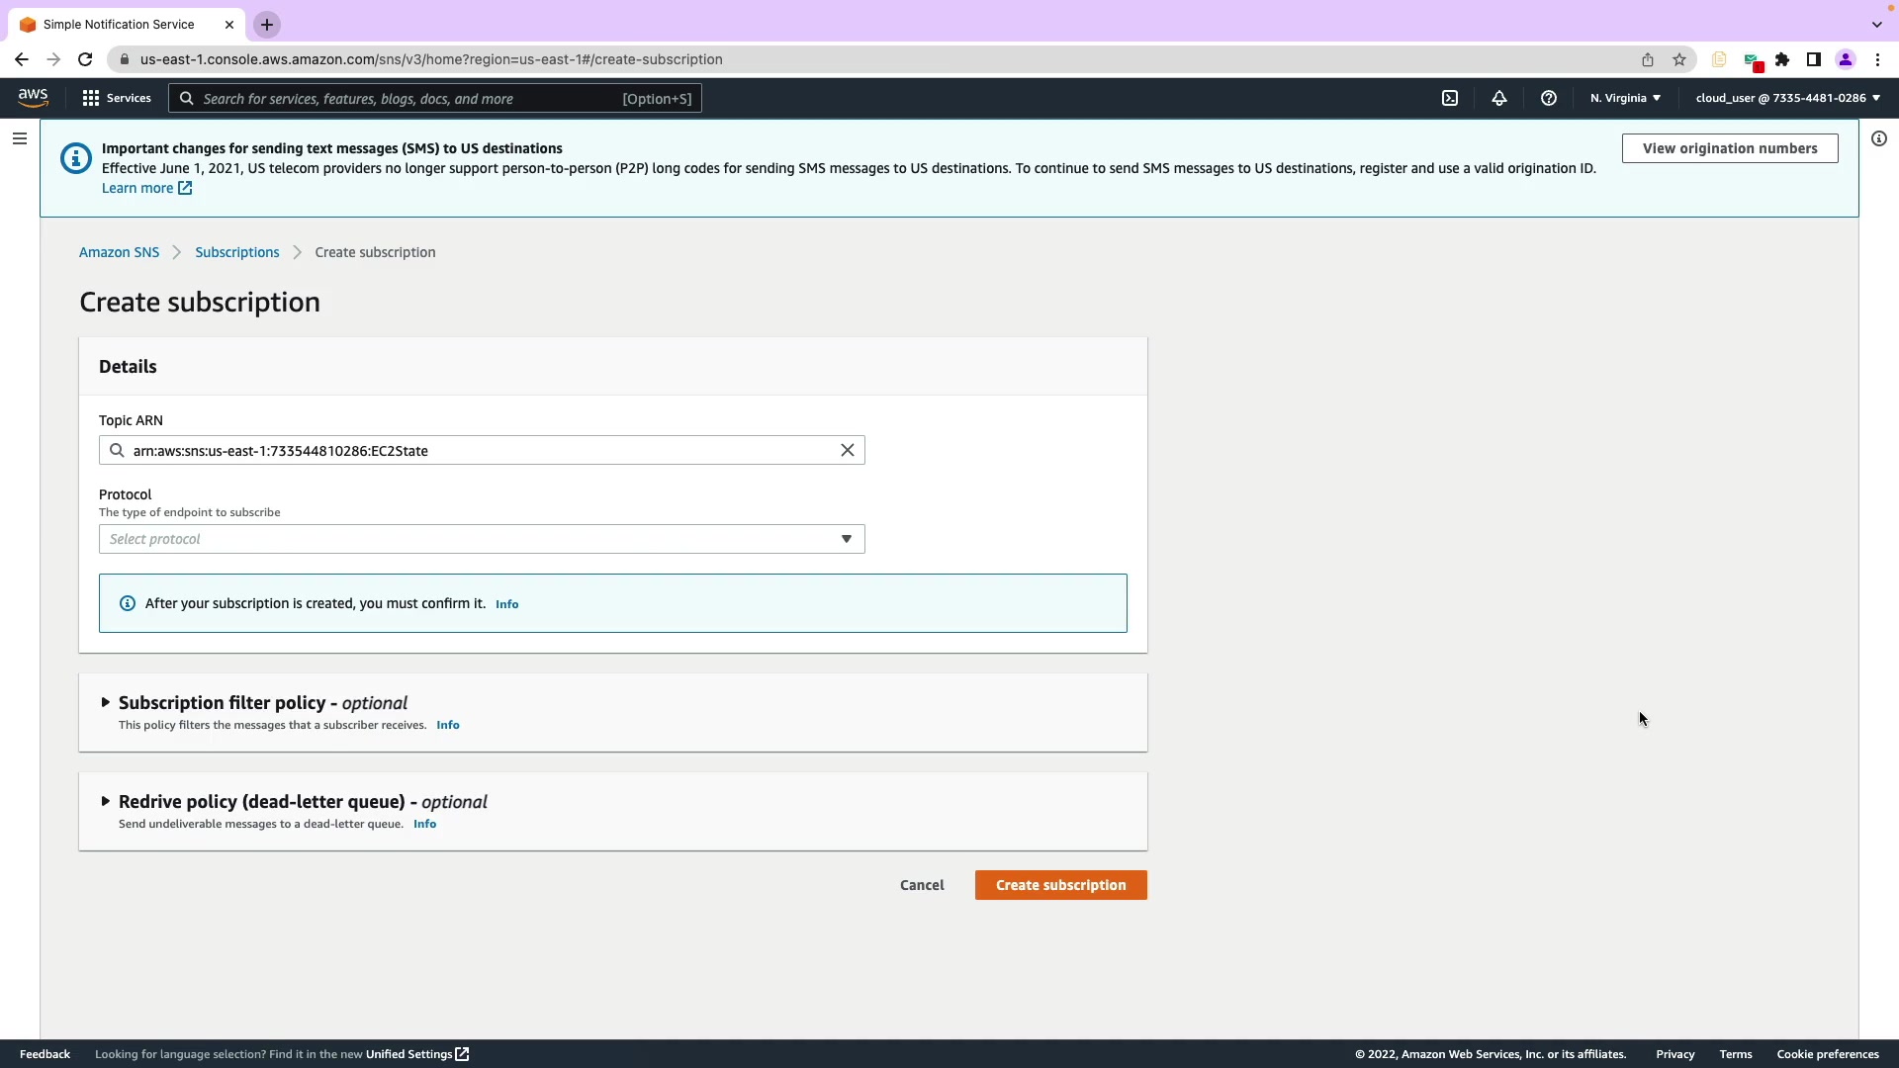Open the Select protocol dropdown
Viewport: 1899px width, 1068px height.
[482, 539]
